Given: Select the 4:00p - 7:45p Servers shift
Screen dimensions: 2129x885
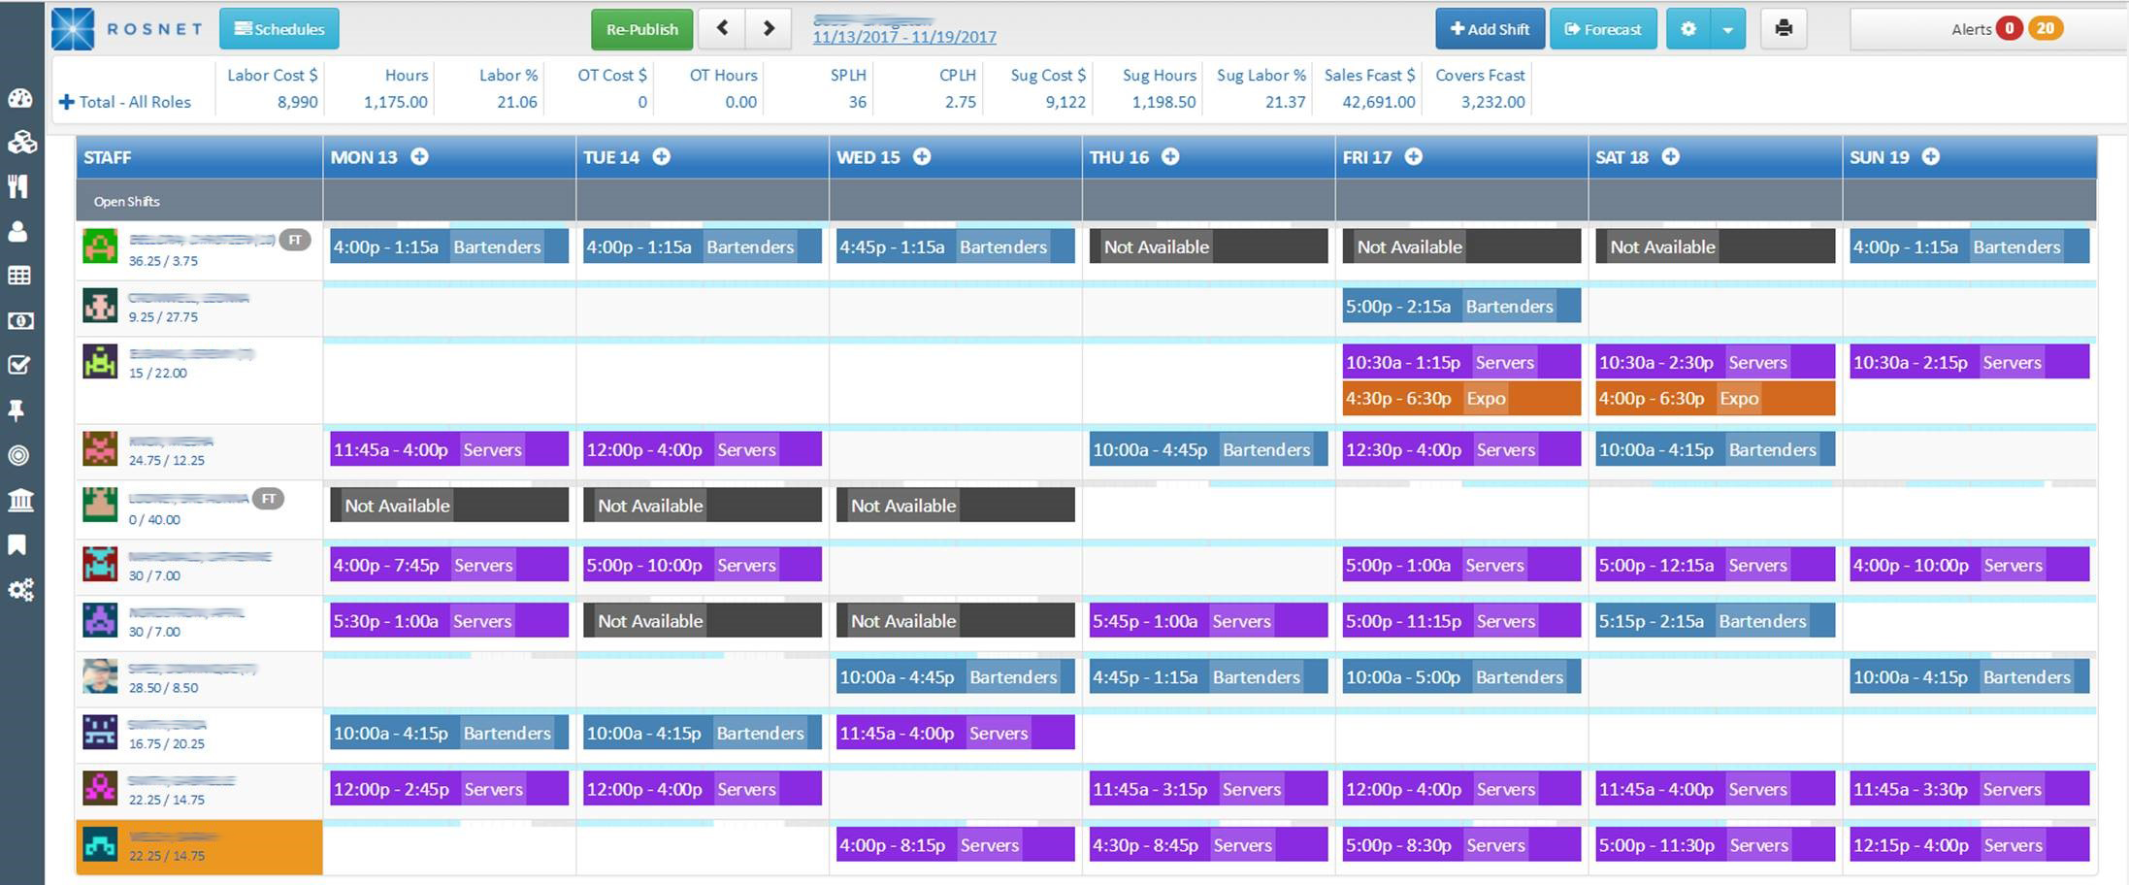Looking at the screenshot, I should point(449,565).
